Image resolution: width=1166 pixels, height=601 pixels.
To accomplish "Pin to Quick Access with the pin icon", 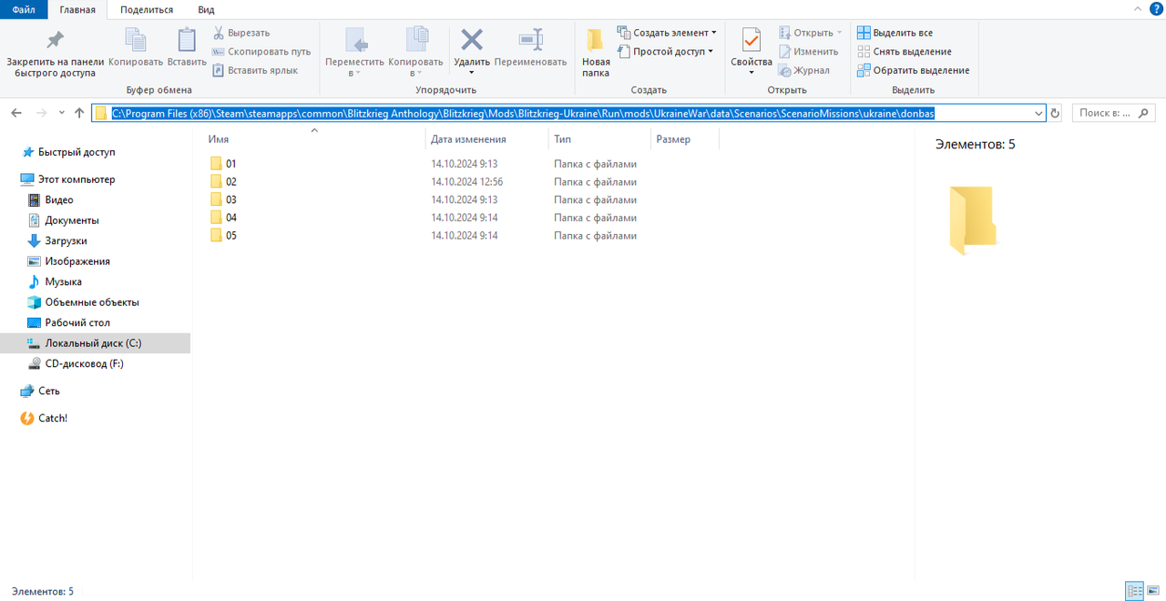I will point(55,53).
